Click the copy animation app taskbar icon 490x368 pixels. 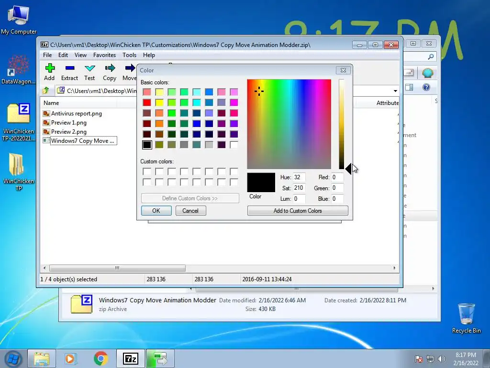160,358
